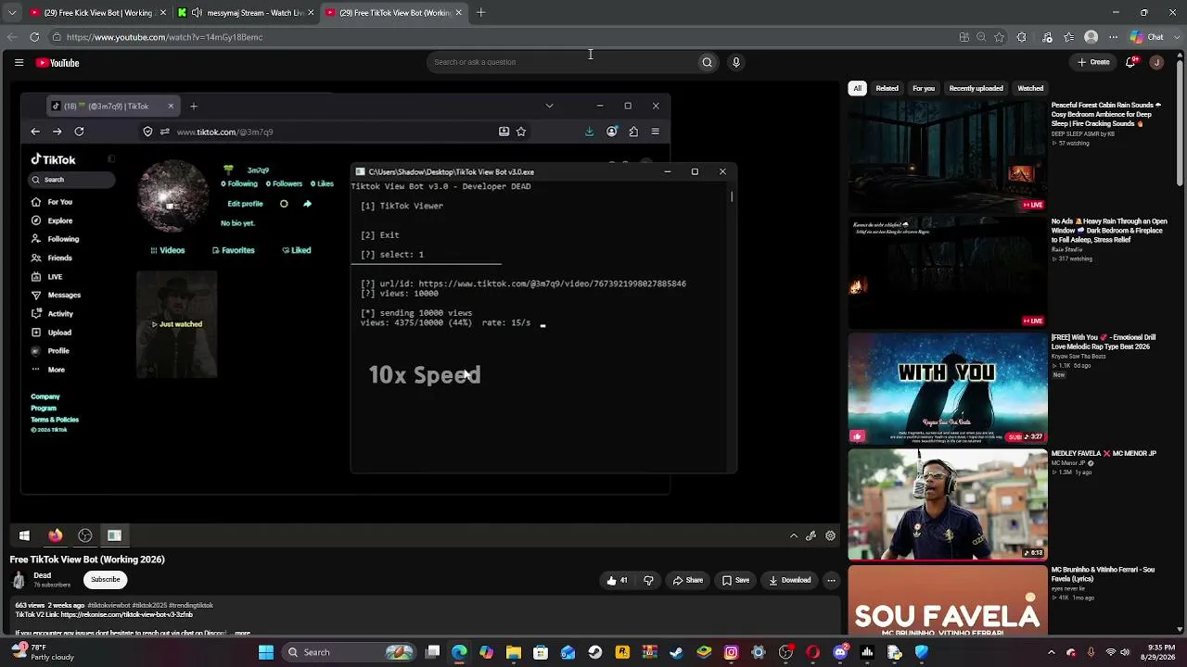Start voice search with the microphone icon
Image resolution: width=1187 pixels, height=667 pixels.
coord(736,62)
